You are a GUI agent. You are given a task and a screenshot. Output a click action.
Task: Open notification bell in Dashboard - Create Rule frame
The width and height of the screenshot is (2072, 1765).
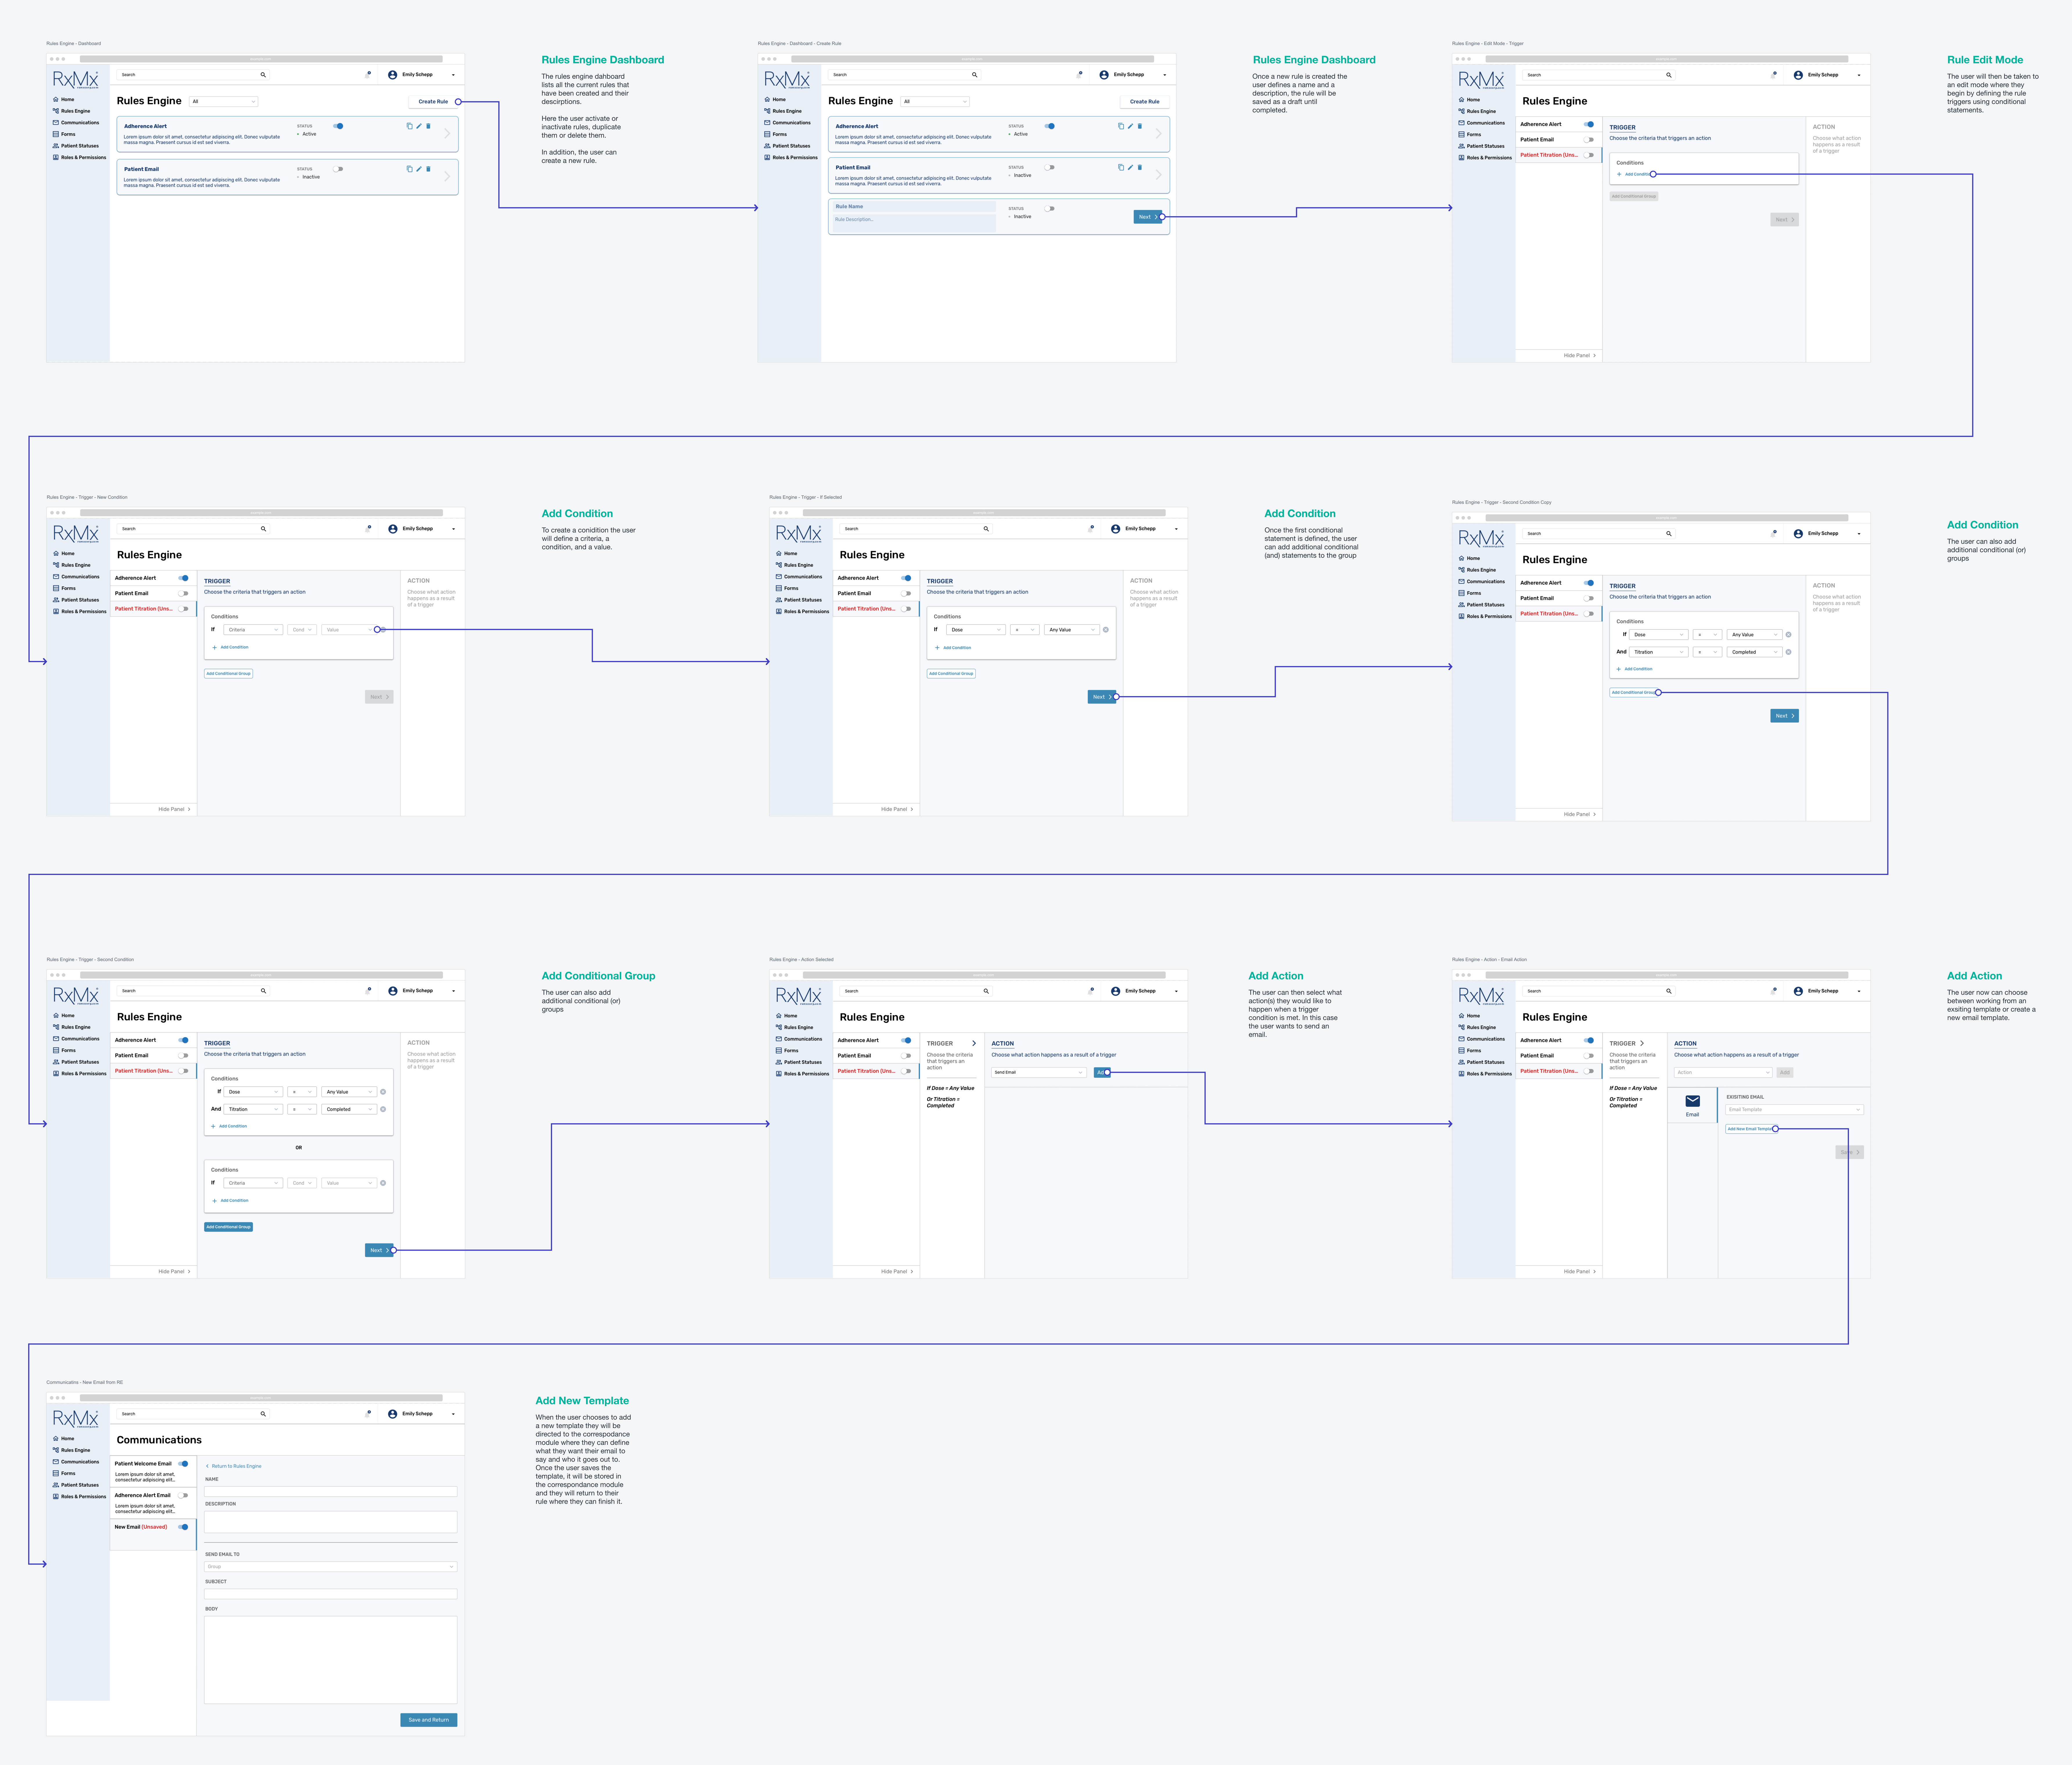pyautogui.click(x=1079, y=75)
